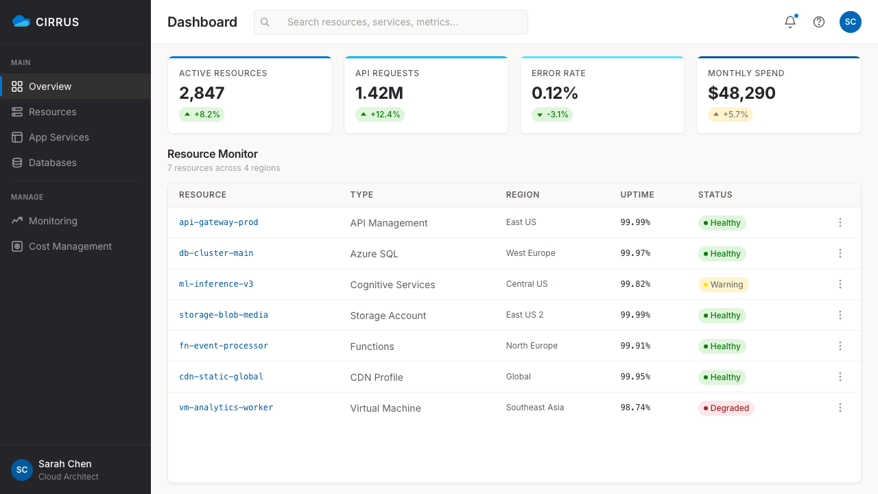The height and width of the screenshot is (494, 878).
Task: Click the Uptime column header
Action: 637,195
